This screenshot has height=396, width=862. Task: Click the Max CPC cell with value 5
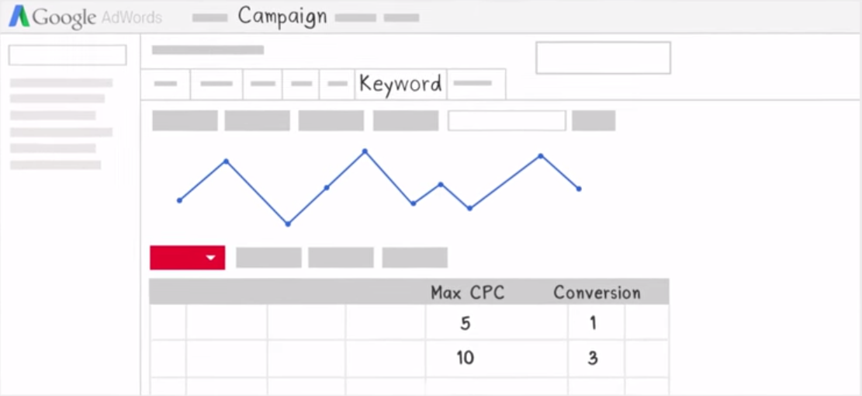click(x=466, y=323)
